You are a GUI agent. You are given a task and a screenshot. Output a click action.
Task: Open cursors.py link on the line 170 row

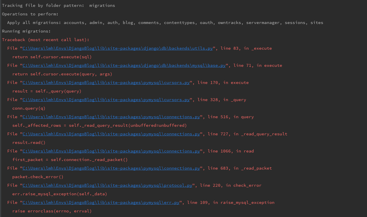[x=106, y=83]
